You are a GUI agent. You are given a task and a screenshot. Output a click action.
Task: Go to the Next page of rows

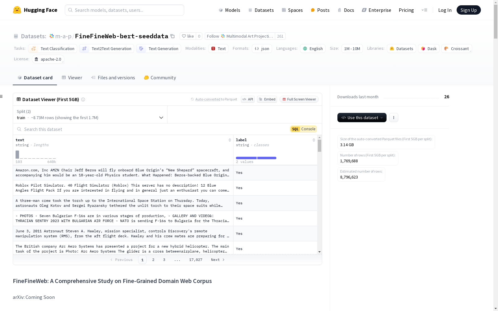[218, 260]
